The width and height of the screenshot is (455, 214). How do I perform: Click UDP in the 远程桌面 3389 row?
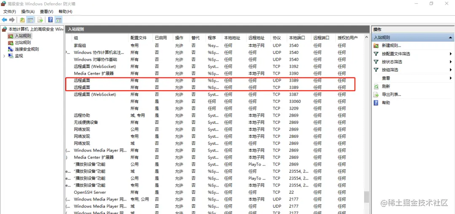pyautogui.click(x=277, y=80)
